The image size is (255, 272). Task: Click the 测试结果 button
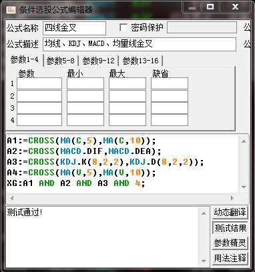[x=230, y=228]
